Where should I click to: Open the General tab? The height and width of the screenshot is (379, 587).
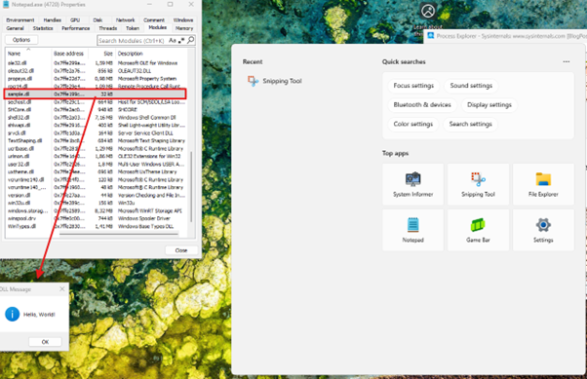[15, 28]
